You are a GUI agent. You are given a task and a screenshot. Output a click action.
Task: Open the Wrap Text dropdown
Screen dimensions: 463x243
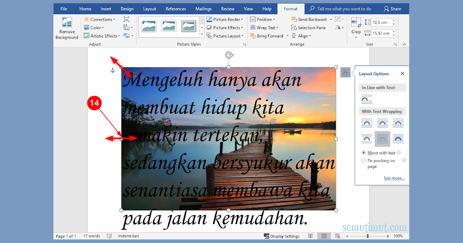[265, 27]
